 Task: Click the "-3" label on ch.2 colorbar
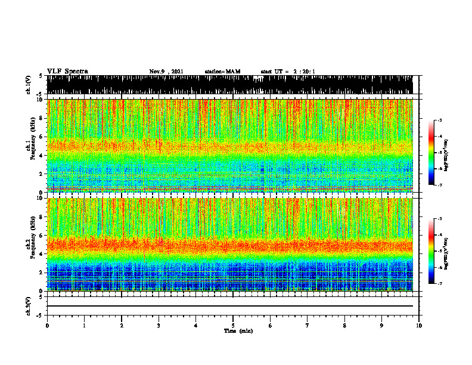[439, 219]
